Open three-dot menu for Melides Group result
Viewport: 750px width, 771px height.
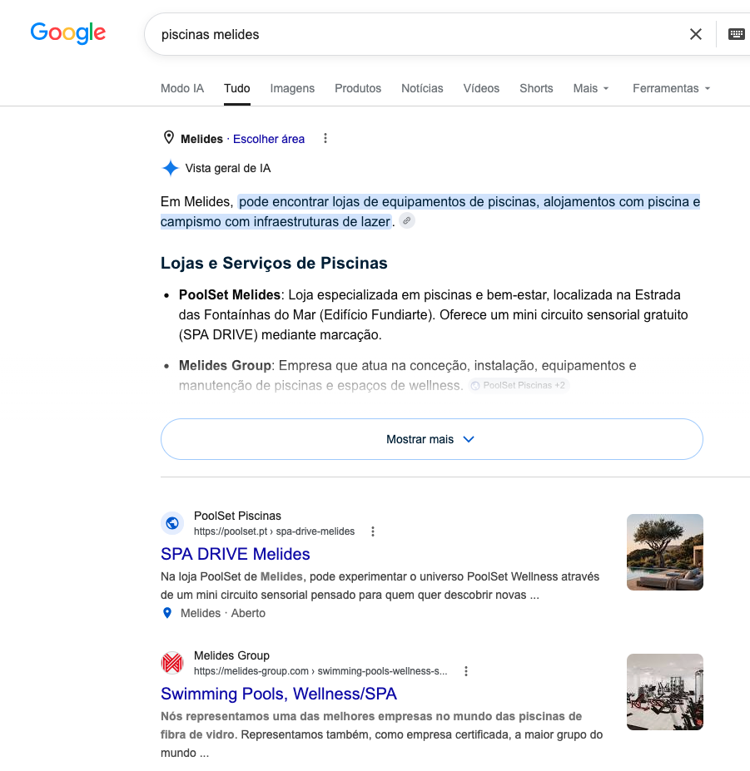pyautogui.click(x=465, y=671)
